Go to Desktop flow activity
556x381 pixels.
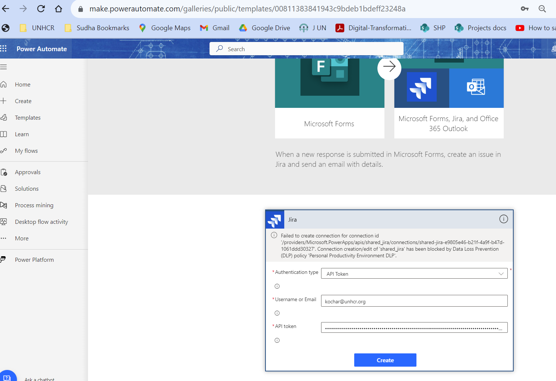click(41, 222)
